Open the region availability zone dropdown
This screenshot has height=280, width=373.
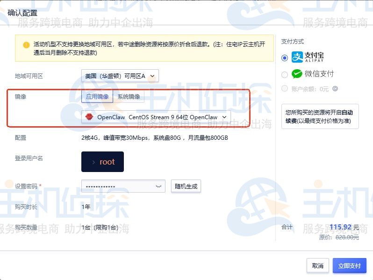point(120,76)
